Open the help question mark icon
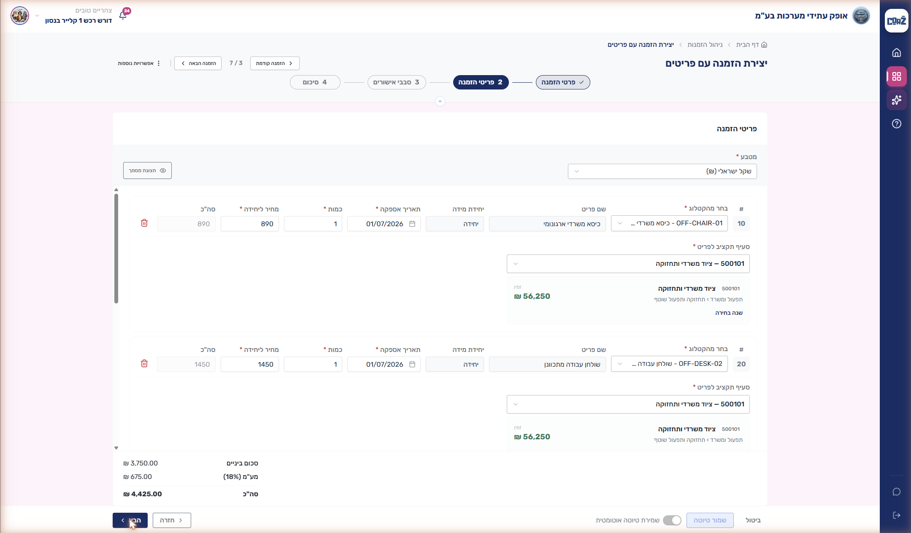The height and width of the screenshot is (533, 911). (896, 124)
